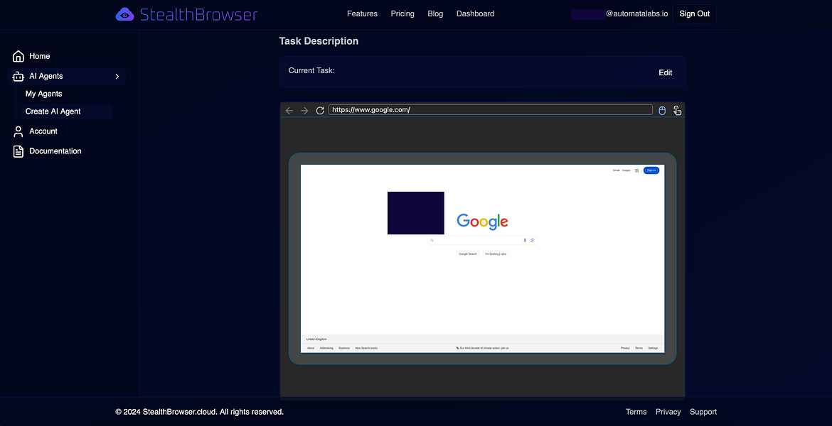Image resolution: width=832 pixels, height=426 pixels.
Task: Activate Google voice search microphone icon
Action: coord(525,240)
